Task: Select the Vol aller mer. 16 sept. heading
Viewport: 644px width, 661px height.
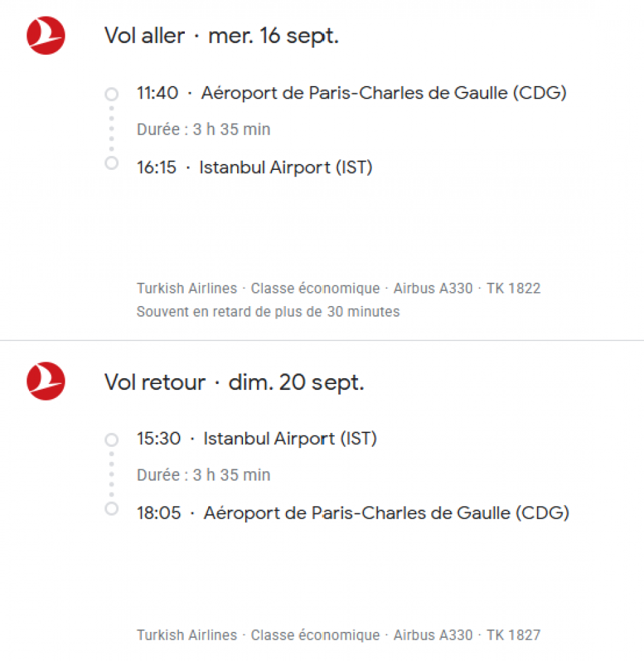Action: click(221, 36)
